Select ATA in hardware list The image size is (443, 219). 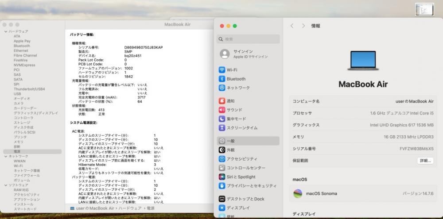[17, 36]
